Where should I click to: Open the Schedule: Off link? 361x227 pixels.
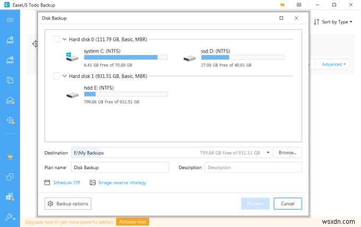[x=66, y=182]
